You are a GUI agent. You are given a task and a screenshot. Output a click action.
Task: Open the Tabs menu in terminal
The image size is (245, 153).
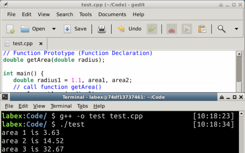tap(82, 106)
